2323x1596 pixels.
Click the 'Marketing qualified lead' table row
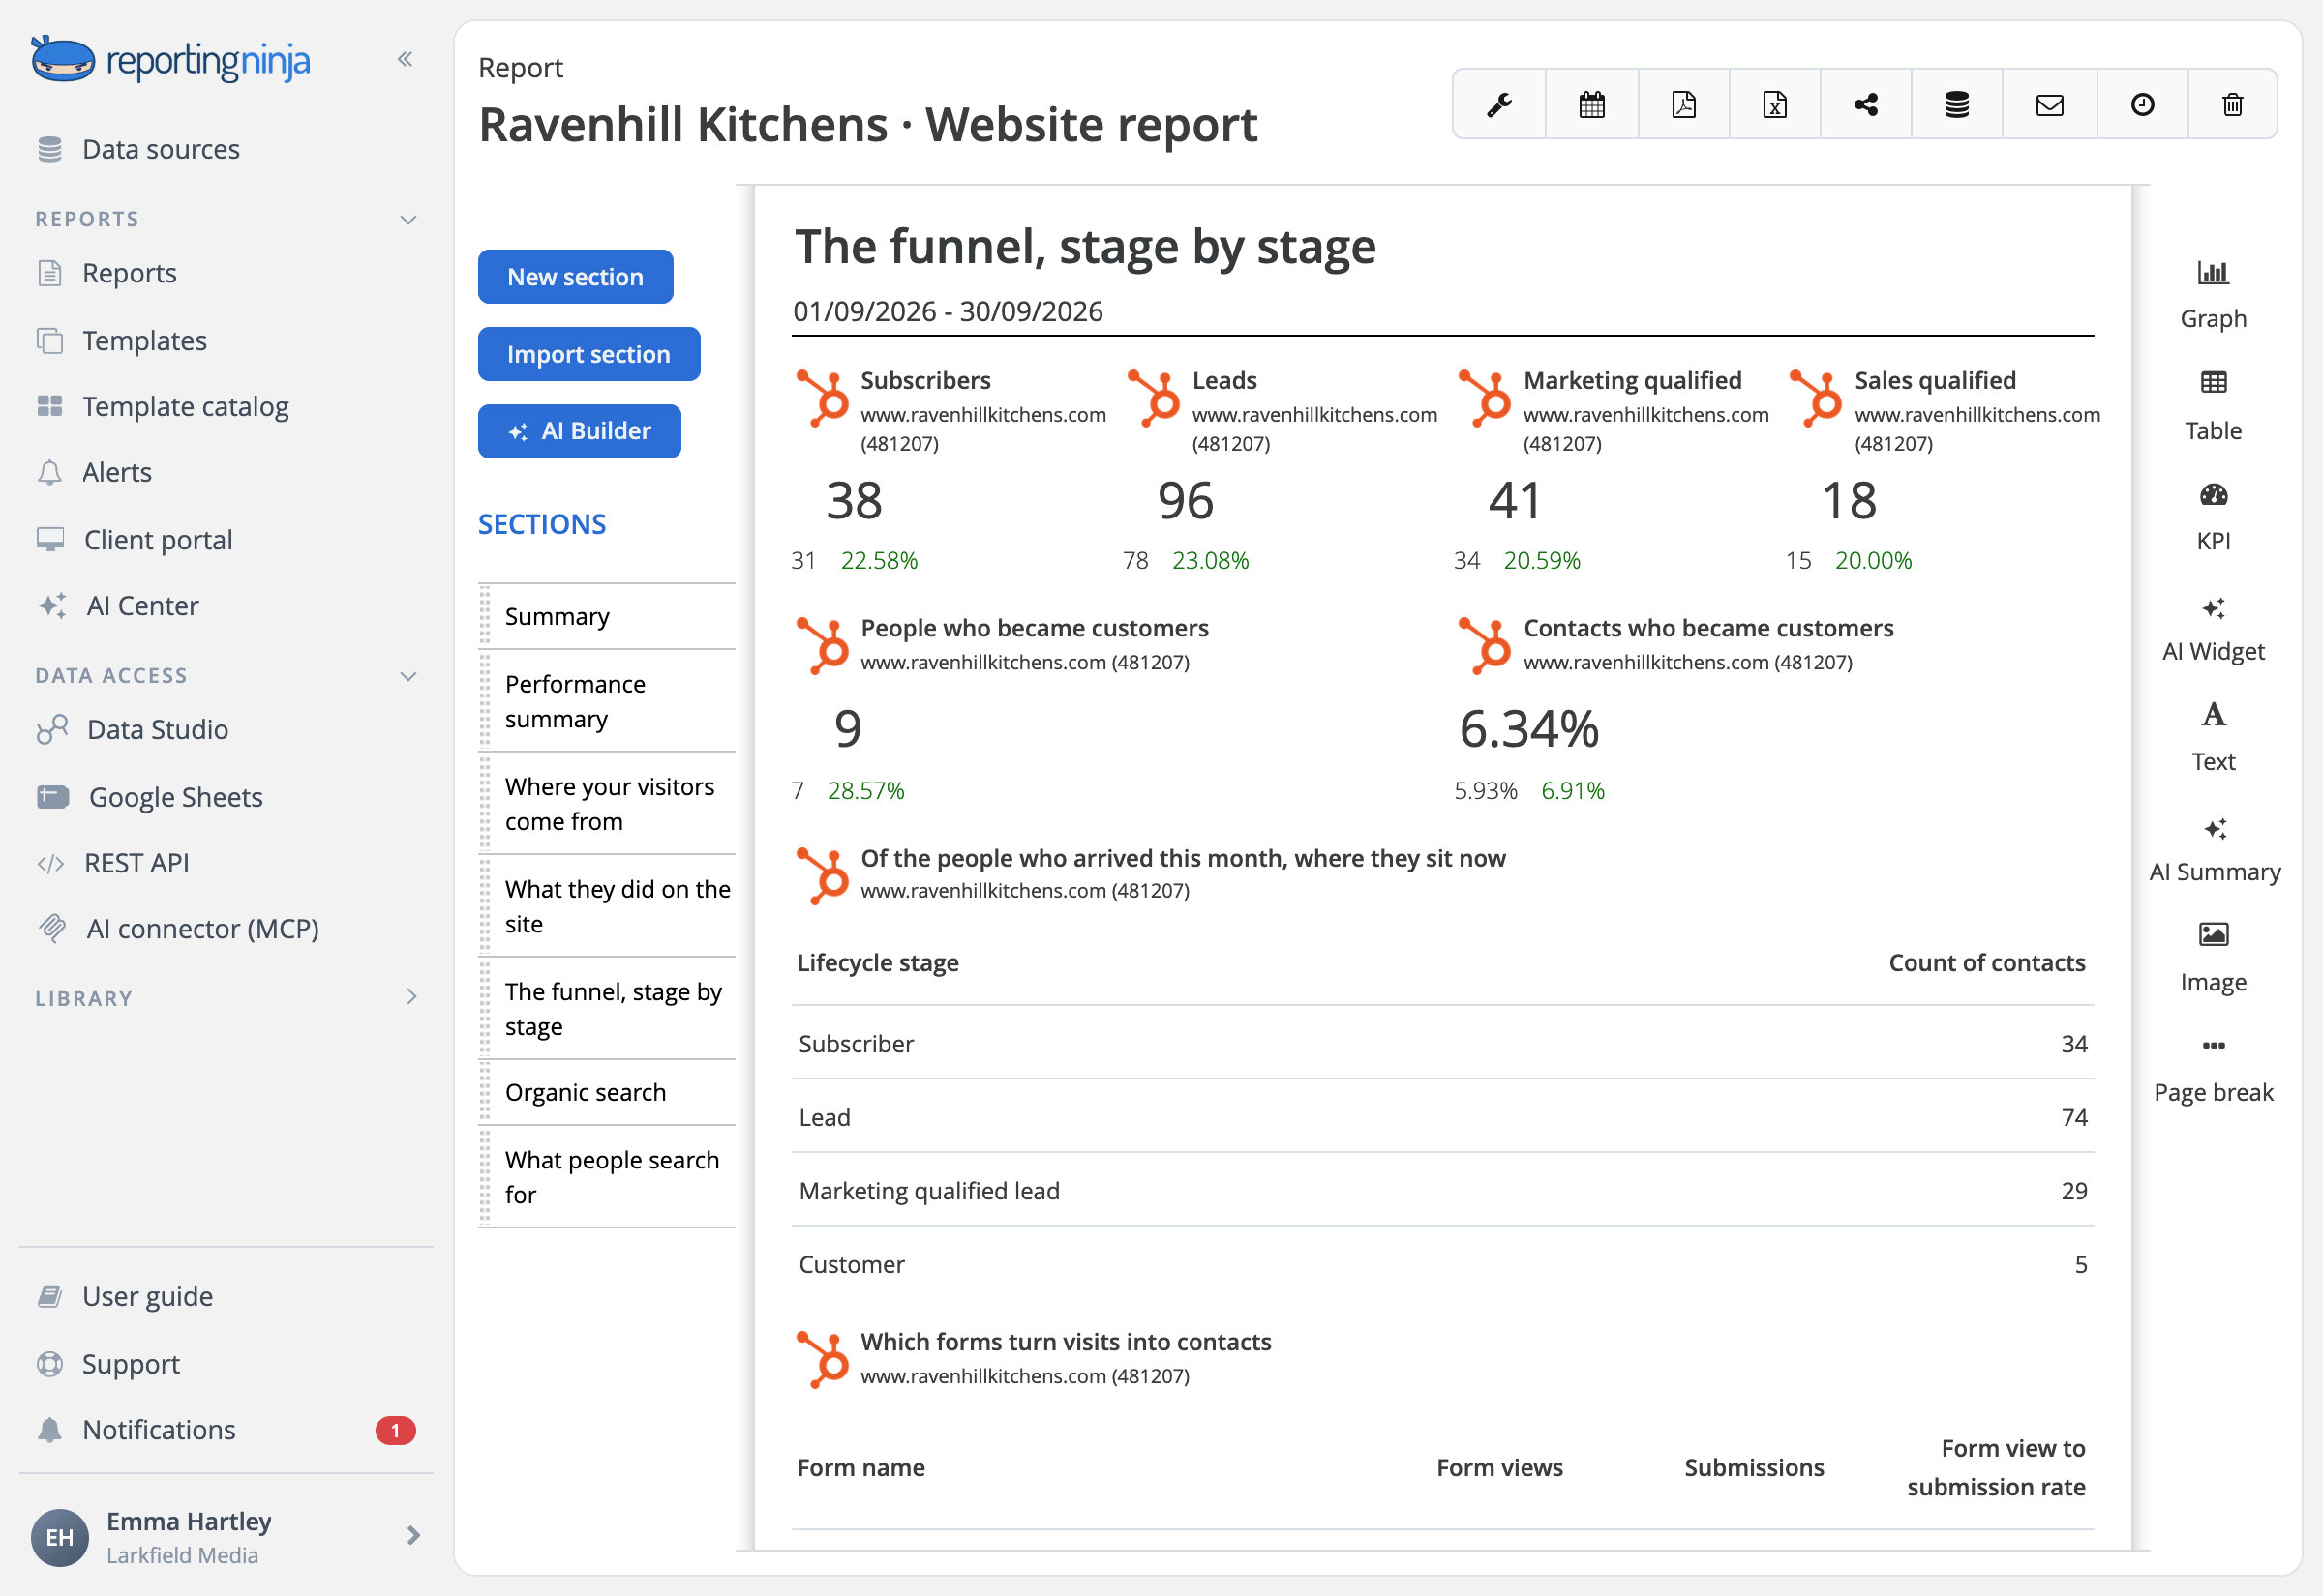1442,1191
